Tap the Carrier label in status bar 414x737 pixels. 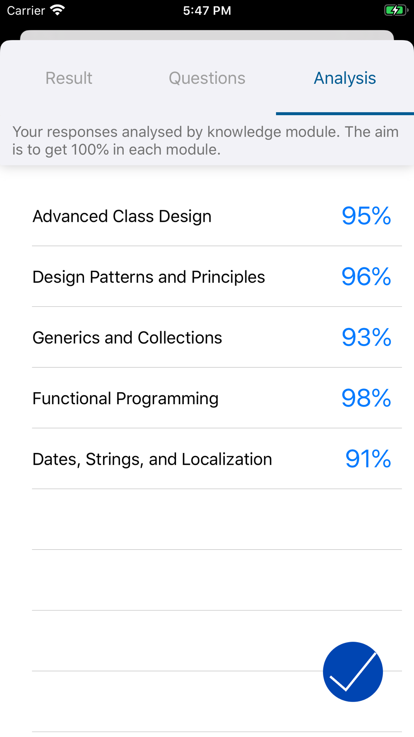[26, 10]
